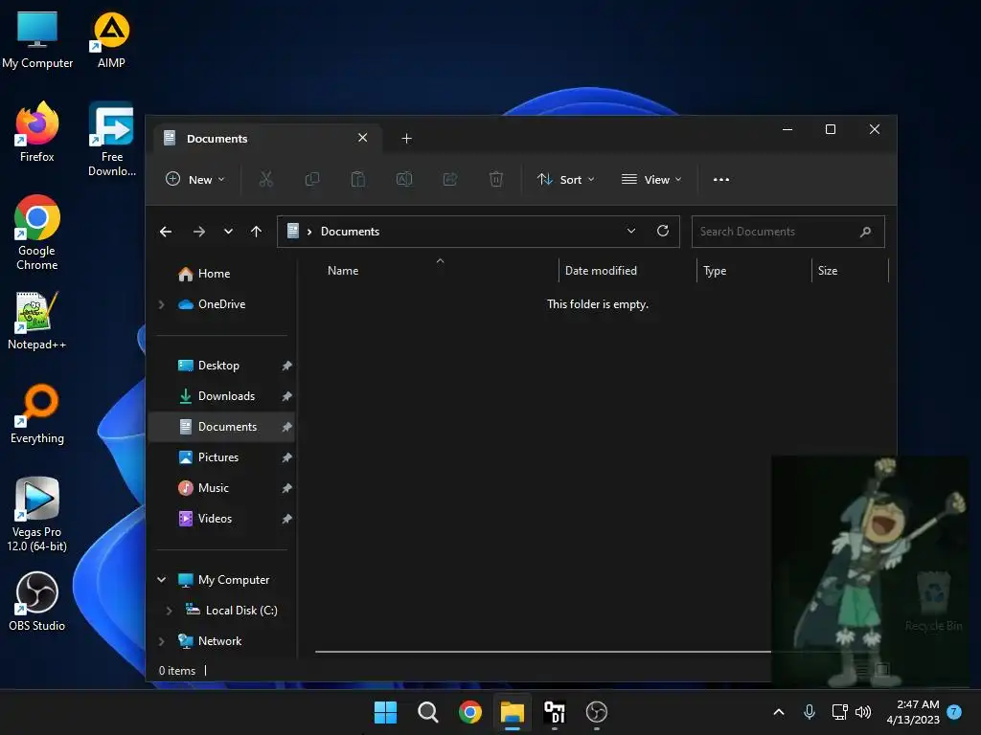Open Chrome from the taskbar
This screenshot has height=735, width=981.
point(469,712)
